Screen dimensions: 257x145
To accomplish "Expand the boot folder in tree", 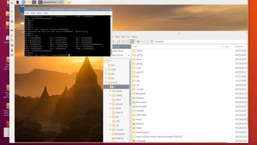I will point(106,70).
